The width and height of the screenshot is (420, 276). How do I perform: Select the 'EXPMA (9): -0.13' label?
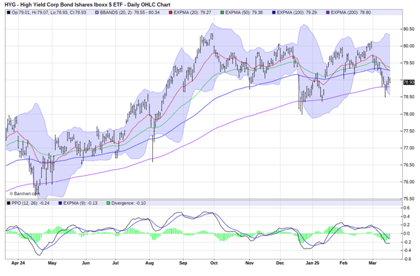80,203
